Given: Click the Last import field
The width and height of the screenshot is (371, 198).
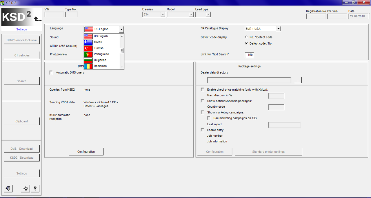Looking at the screenshot, I should click(x=284, y=125).
